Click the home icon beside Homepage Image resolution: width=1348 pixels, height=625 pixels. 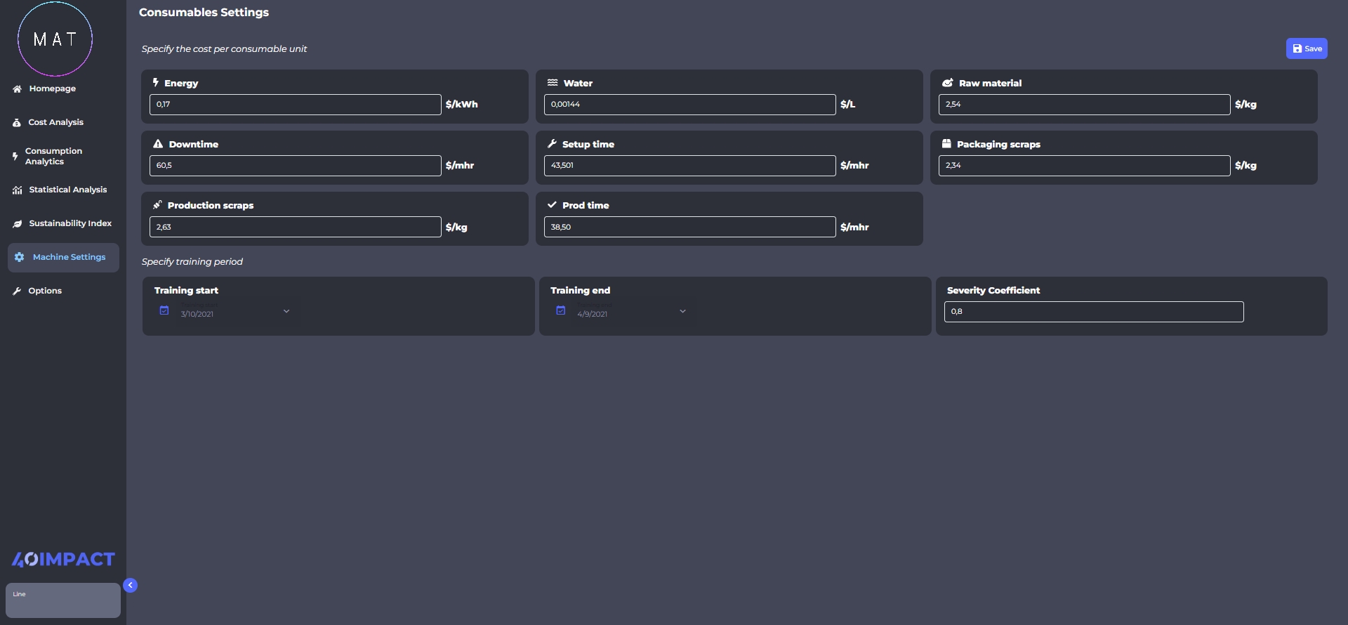17,89
